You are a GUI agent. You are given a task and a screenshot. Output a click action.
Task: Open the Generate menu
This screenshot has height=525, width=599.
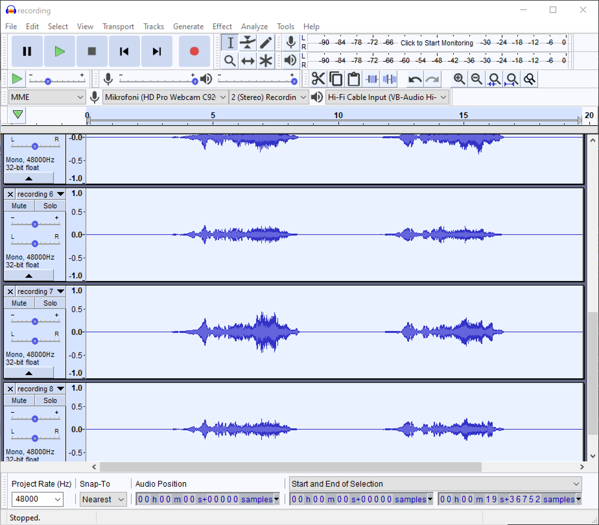(x=188, y=26)
